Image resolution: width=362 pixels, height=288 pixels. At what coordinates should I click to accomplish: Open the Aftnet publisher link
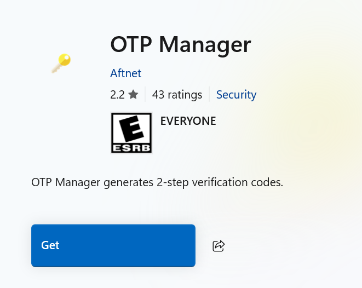(125, 73)
